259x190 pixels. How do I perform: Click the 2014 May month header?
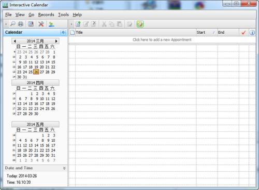click(35, 125)
